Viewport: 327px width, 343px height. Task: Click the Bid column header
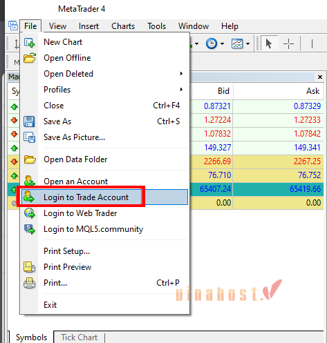pyautogui.click(x=223, y=91)
